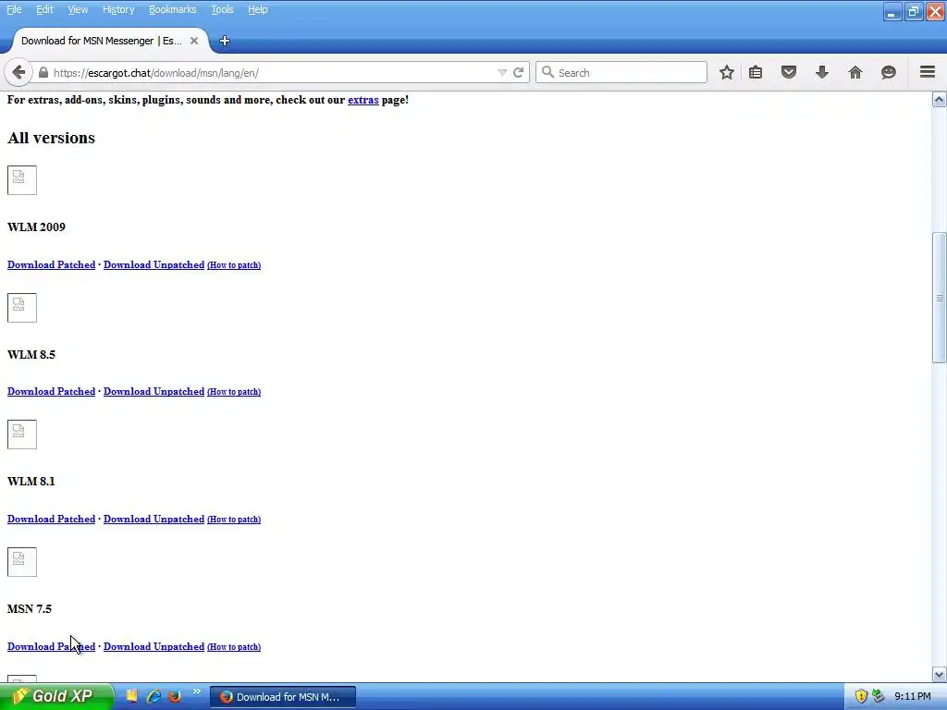Click the 9:11 PM clock
Image resolution: width=947 pixels, height=710 pixels.
coord(913,696)
